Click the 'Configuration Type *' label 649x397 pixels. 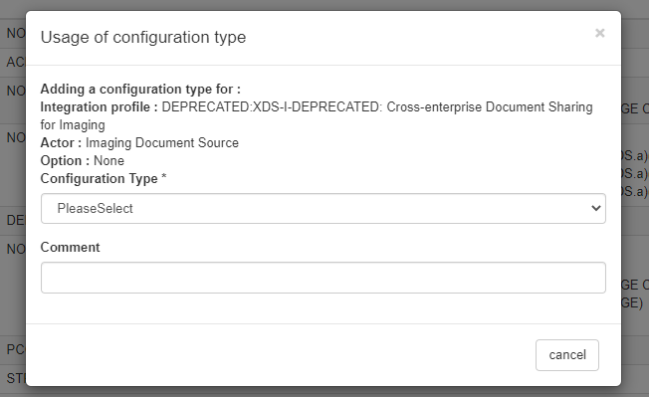[x=104, y=179]
